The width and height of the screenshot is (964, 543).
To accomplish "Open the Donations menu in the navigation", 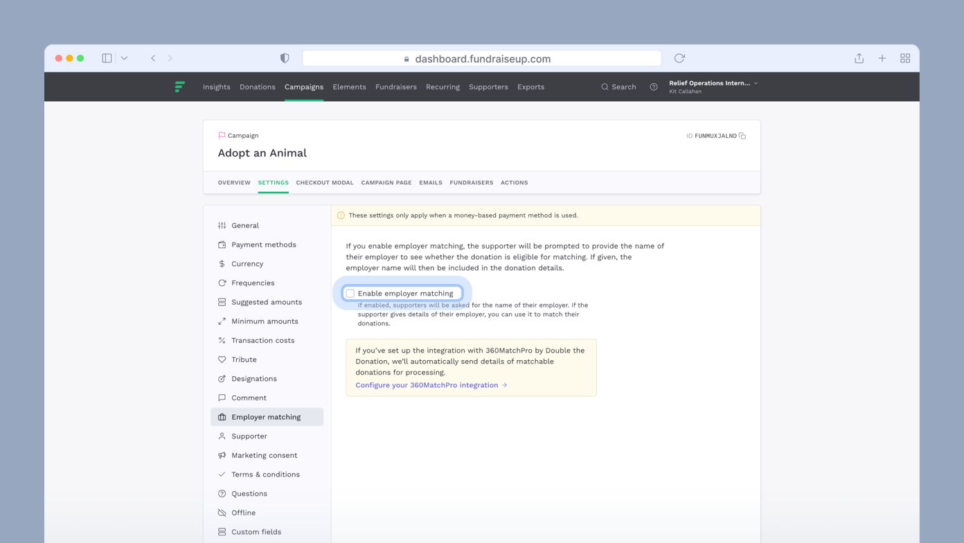I will (258, 87).
